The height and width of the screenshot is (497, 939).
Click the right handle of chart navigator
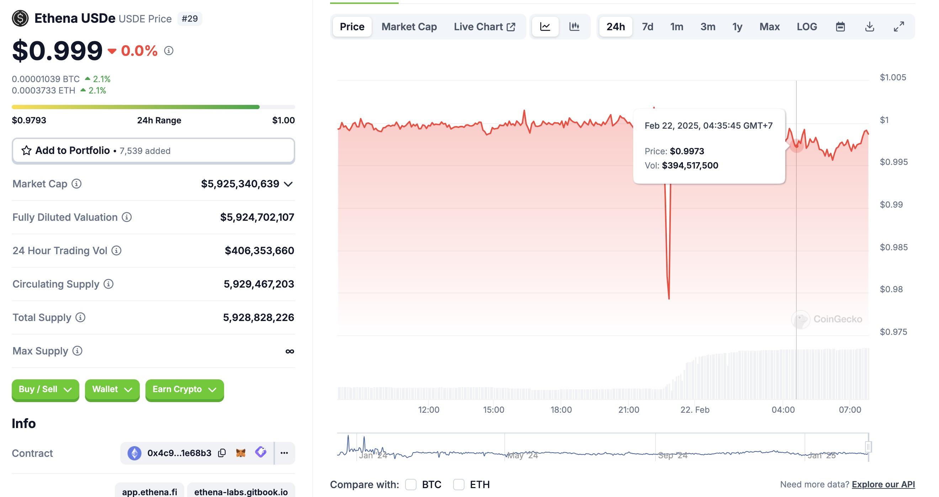tap(868, 447)
